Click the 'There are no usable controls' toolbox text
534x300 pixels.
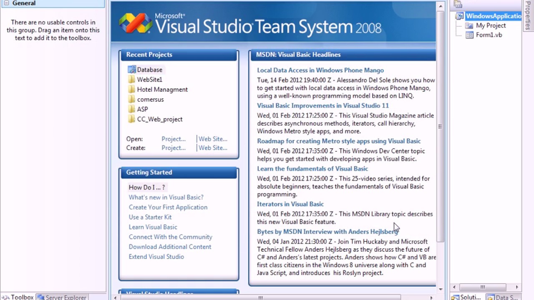click(x=53, y=30)
